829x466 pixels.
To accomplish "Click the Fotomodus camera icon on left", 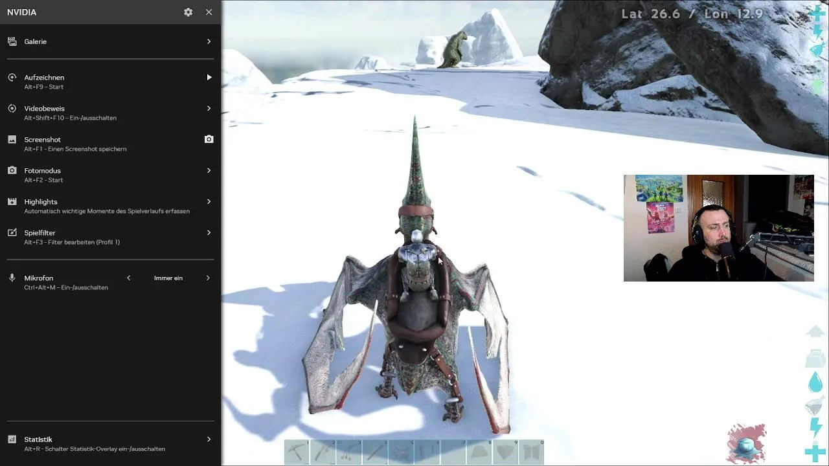I will click(x=12, y=171).
